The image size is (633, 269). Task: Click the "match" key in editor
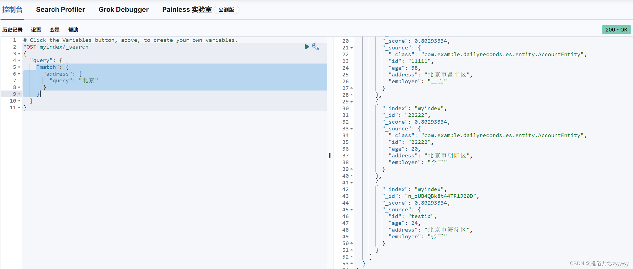(48, 67)
